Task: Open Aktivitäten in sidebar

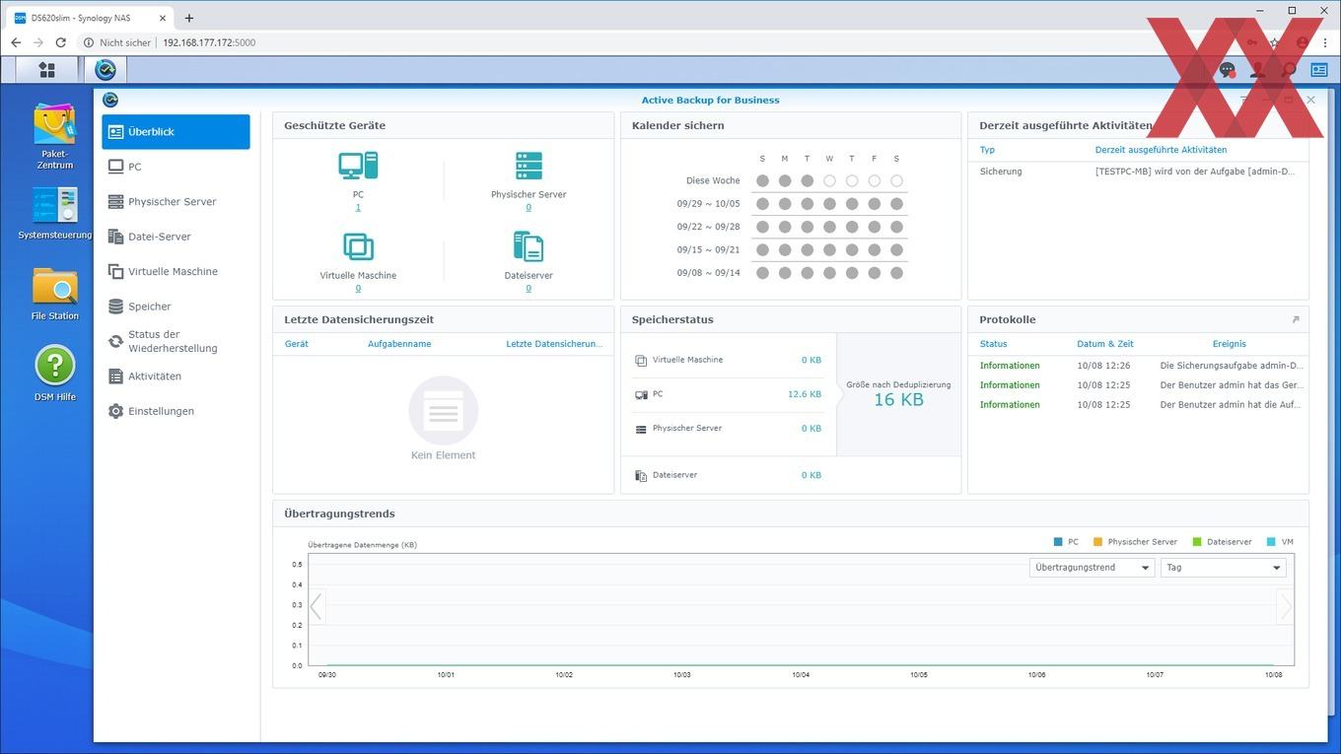Action: pos(176,377)
